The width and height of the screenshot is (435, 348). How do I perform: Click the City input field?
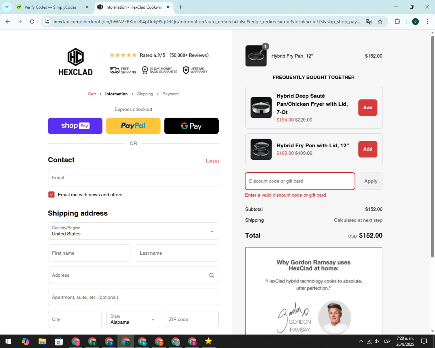pyautogui.click(x=75, y=319)
